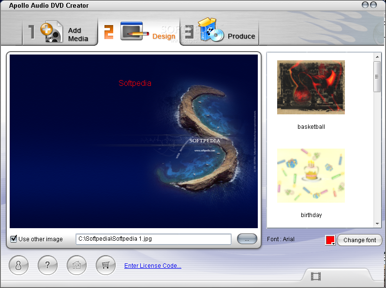Click the image file path field
This screenshot has height=288, width=386.
(154, 239)
